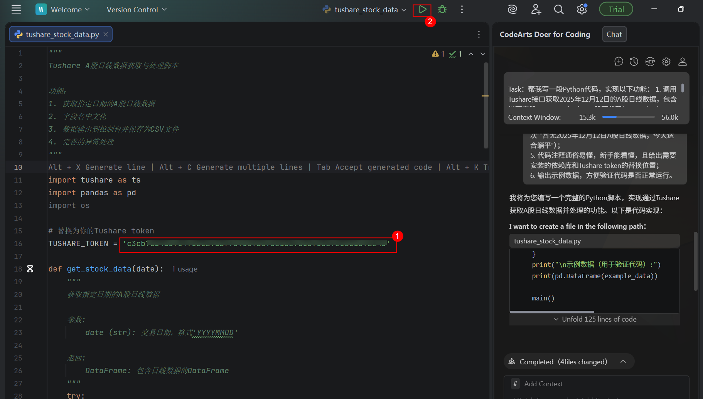The image size is (703, 399).
Task: Click the editor vertical scrollbar
Action: [486, 105]
